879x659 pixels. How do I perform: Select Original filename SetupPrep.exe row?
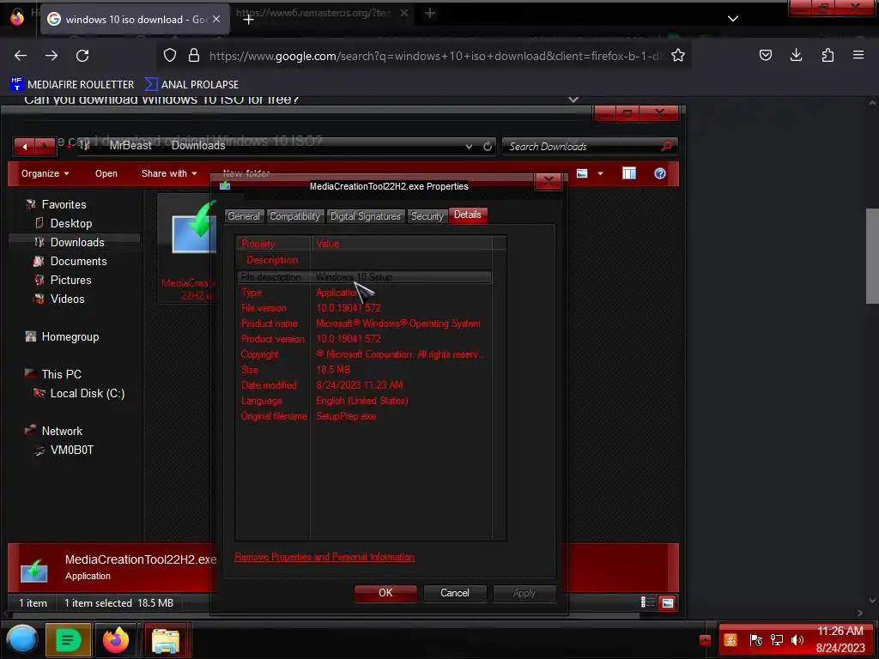click(x=364, y=416)
